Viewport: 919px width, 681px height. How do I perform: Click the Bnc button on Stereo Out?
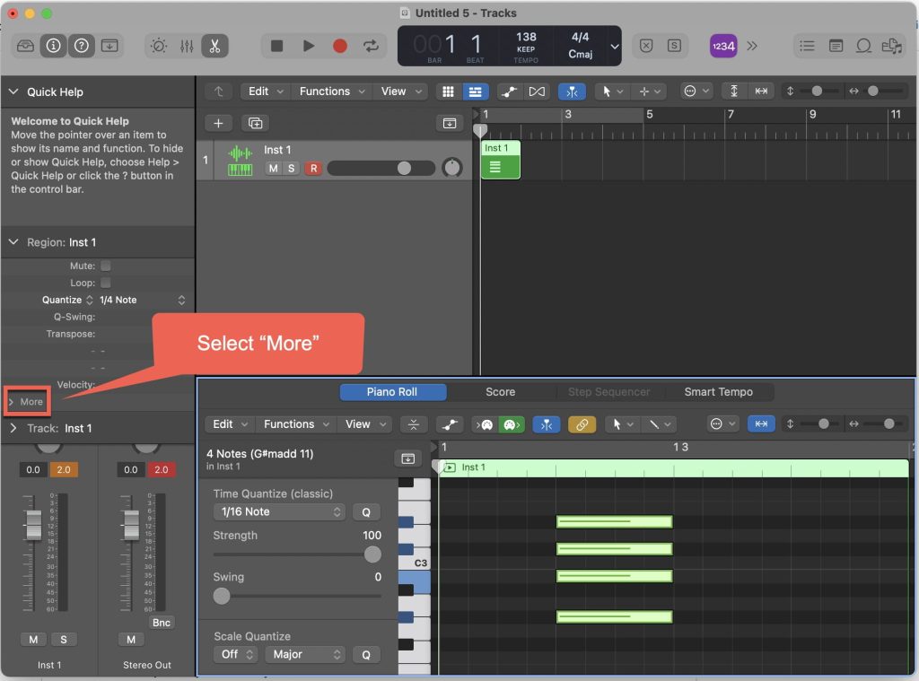coord(162,623)
